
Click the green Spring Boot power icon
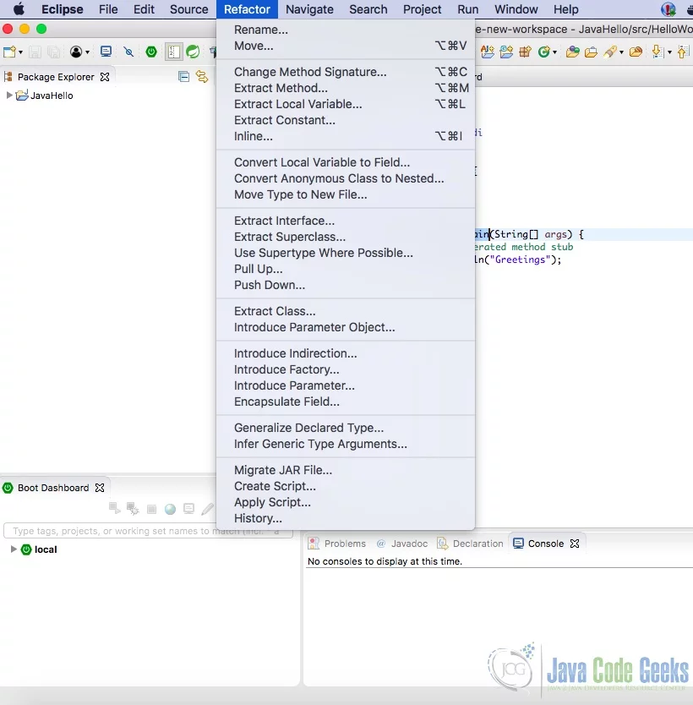[151, 52]
